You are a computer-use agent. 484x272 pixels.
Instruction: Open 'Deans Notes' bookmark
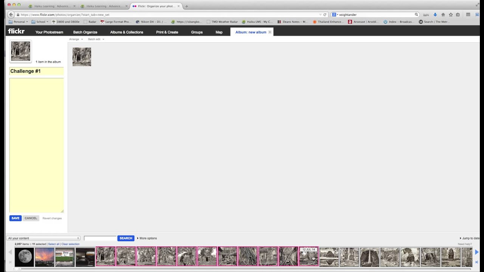pos(293,22)
